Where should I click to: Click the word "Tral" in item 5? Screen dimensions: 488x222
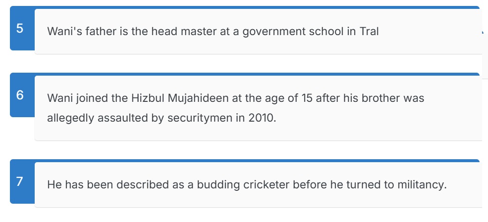[369, 32]
